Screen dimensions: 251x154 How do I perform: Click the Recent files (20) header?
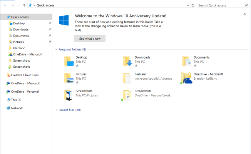tap(69, 110)
